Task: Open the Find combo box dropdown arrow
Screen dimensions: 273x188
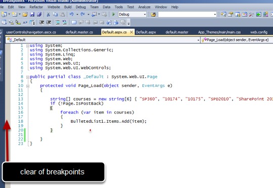Action: (215, 14)
